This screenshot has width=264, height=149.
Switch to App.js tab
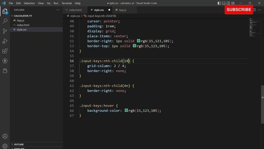click(x=123, y=10)
